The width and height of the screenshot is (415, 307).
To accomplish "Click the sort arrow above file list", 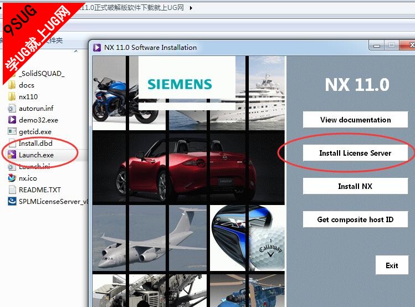I will [76, 51].
